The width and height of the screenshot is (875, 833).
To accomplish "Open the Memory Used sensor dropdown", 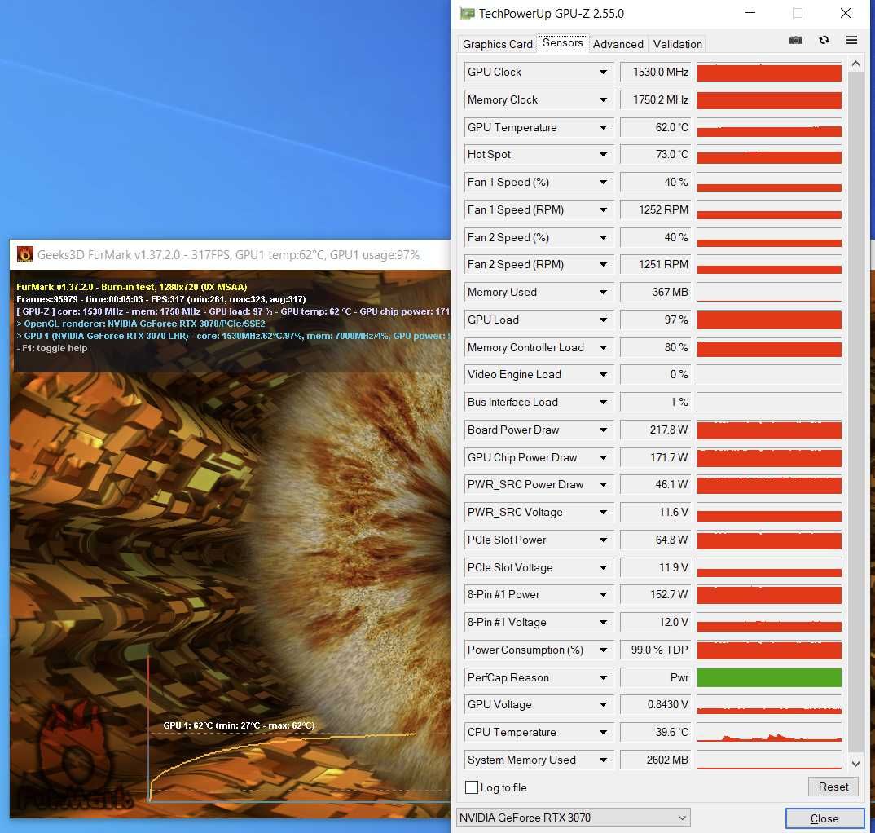I will [603, 292].
